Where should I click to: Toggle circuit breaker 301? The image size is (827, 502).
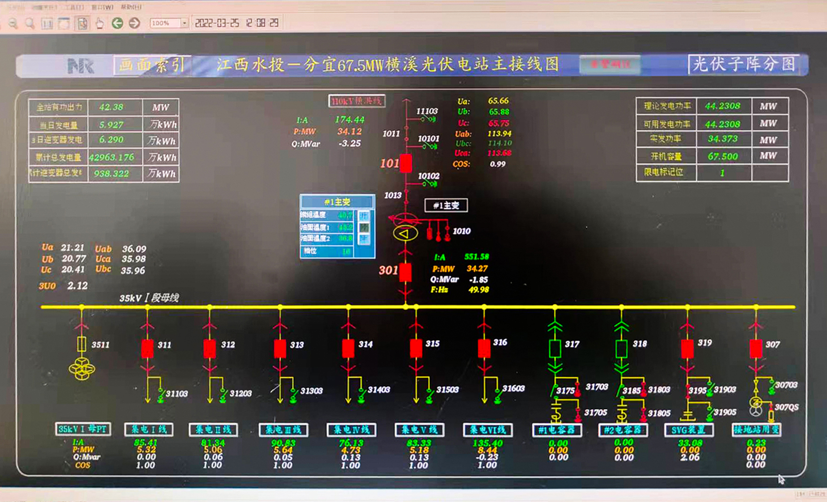[x=405, y=272]
